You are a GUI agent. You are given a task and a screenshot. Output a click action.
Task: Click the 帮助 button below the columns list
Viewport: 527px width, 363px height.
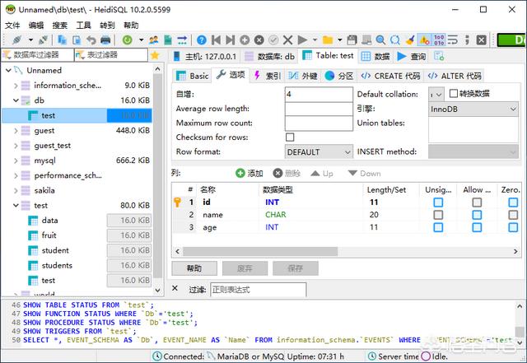194,268
